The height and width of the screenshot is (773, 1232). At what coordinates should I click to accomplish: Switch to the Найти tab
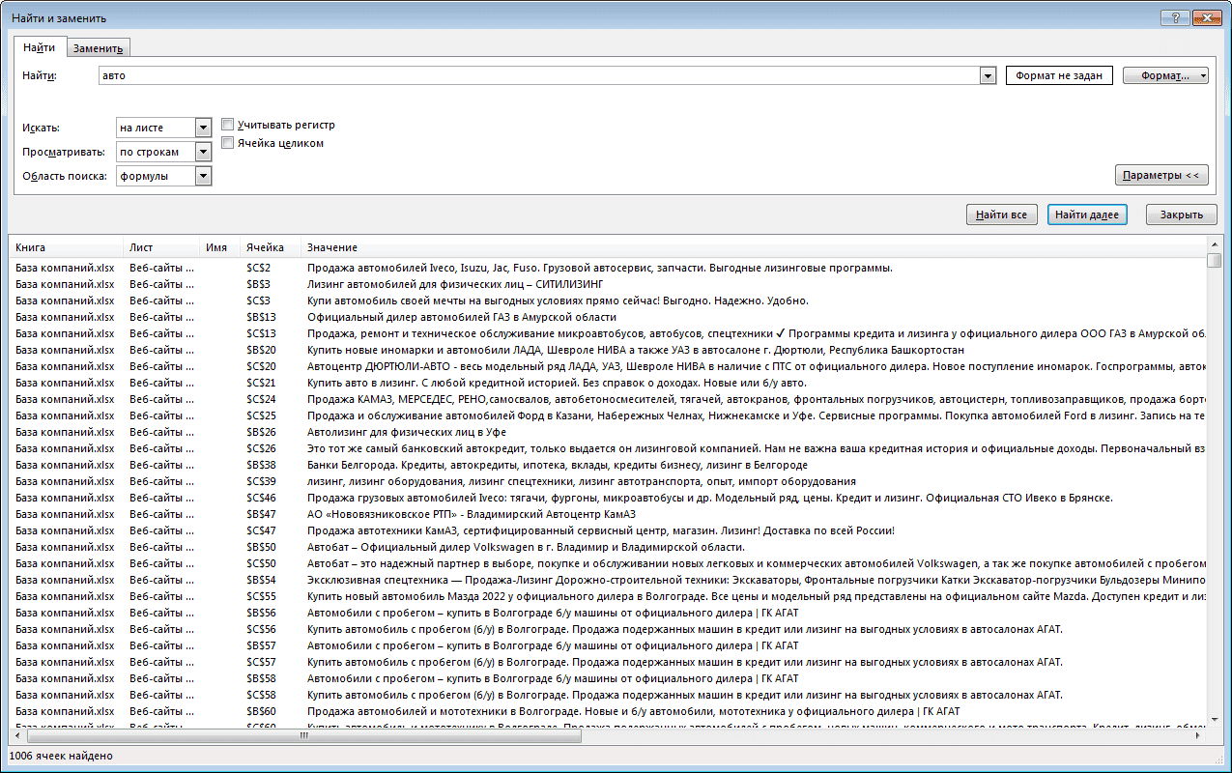point(40,47)
